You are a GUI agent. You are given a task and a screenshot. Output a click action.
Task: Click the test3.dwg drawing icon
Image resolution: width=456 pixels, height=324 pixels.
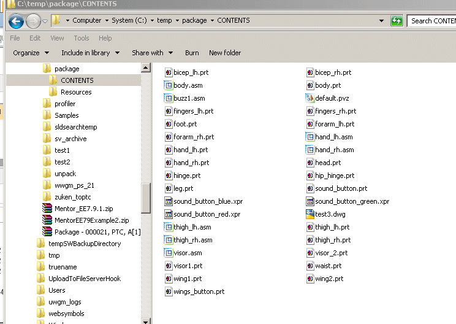(310, 214)
